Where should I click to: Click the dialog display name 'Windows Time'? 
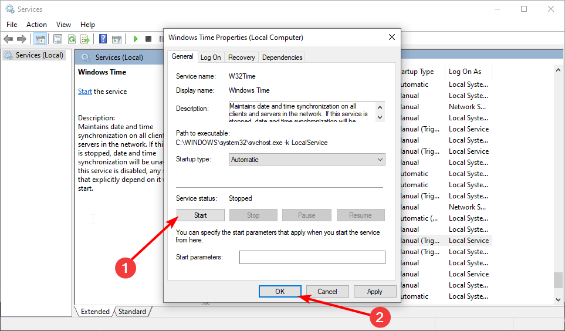[249, 90]
